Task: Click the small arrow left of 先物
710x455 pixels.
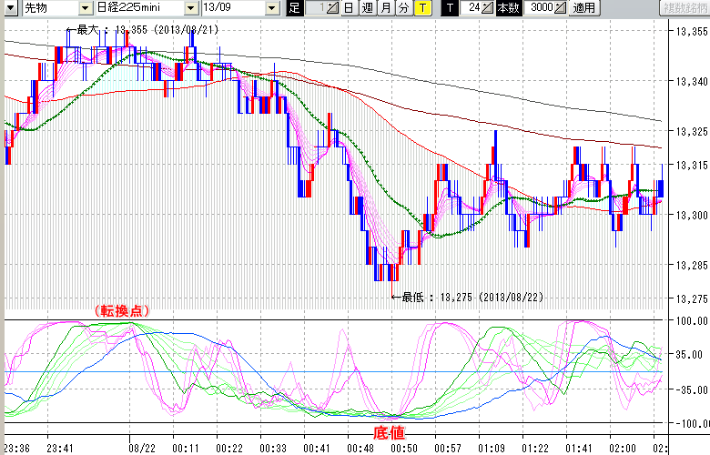Action: 10,8
